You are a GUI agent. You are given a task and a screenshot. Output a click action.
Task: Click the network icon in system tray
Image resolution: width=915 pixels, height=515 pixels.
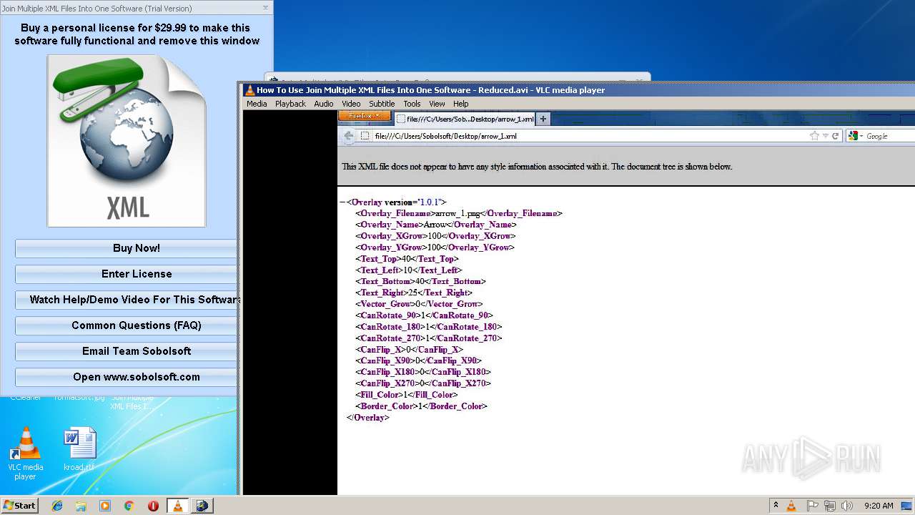830,506
